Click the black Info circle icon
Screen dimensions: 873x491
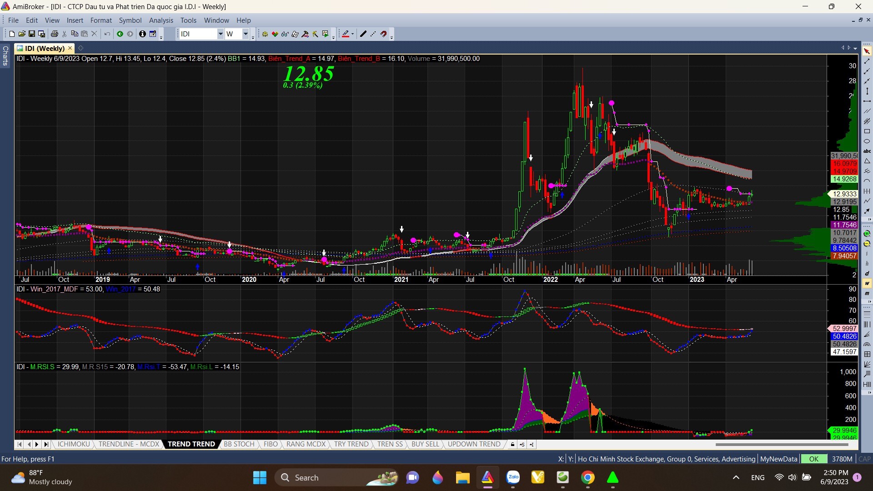142,34
